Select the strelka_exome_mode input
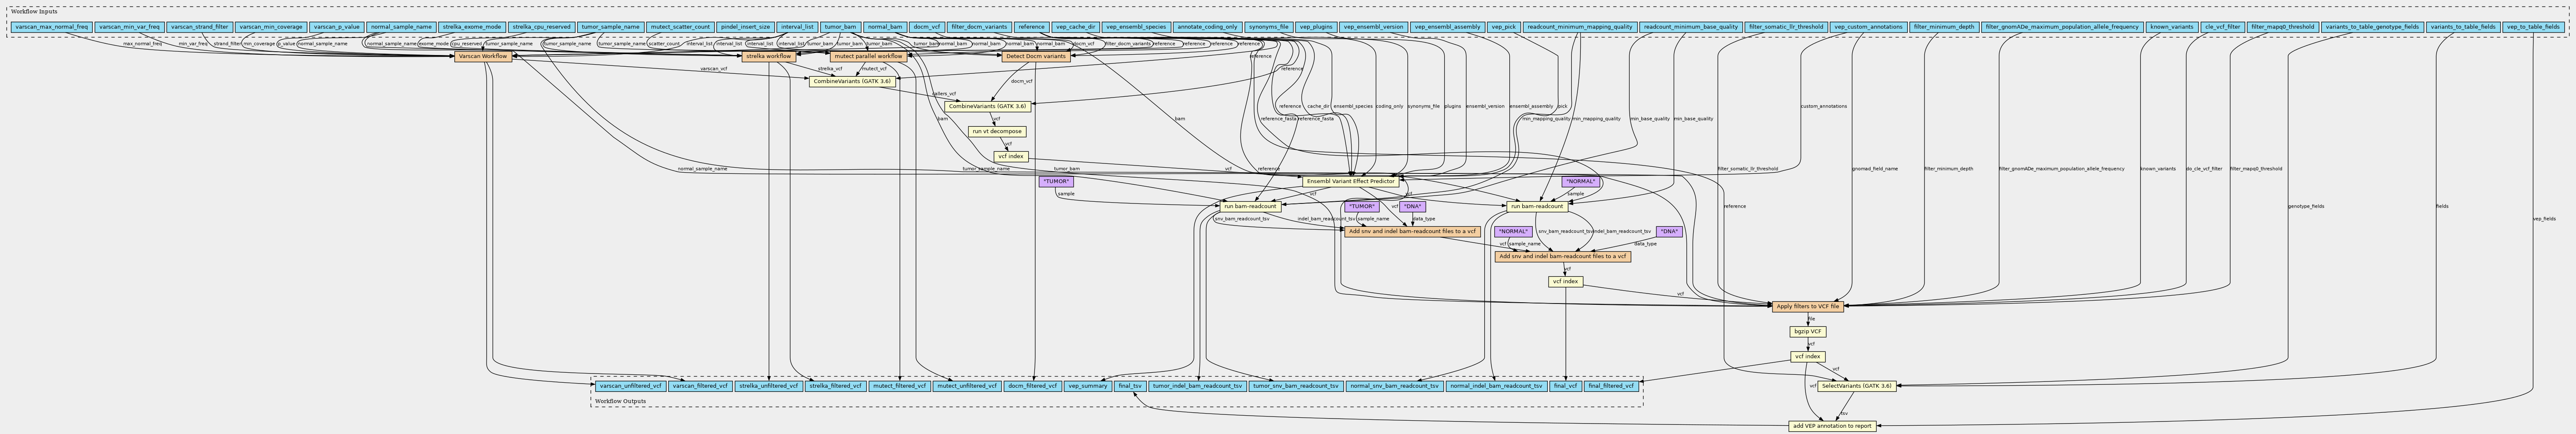The width and height of the screenshot is (2576, 434). pyautogui.click(x=472, y=27)
